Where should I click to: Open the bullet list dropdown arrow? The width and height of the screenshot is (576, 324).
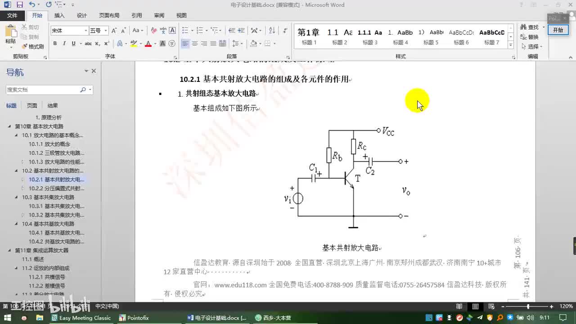click(x=192, y=31)
